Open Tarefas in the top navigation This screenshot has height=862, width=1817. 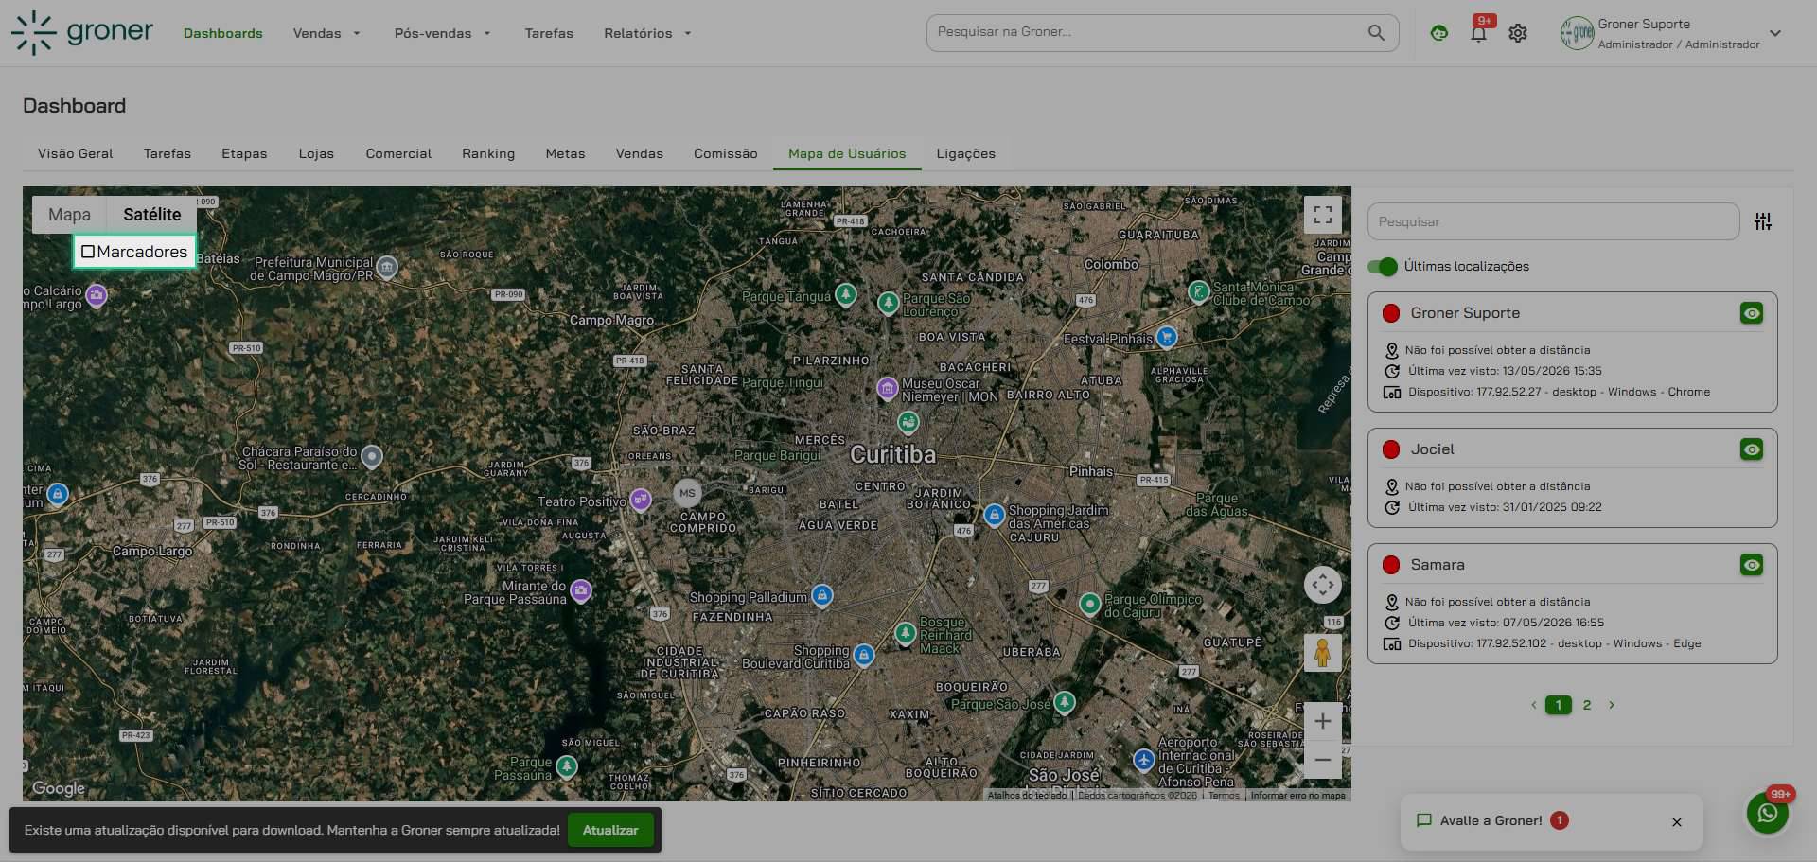tap(549, 33)
